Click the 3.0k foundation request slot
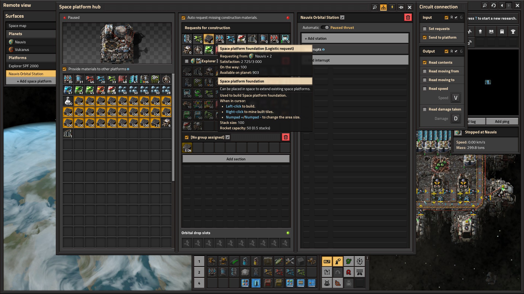524x294 pixels. click(x=187, y=148)
